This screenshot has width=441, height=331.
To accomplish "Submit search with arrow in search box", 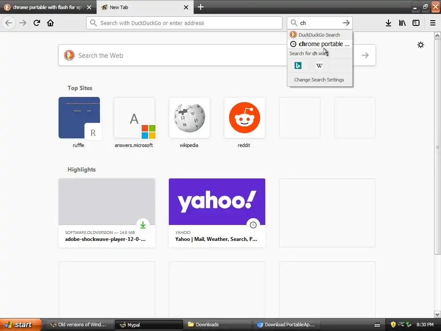I will 346,23.
